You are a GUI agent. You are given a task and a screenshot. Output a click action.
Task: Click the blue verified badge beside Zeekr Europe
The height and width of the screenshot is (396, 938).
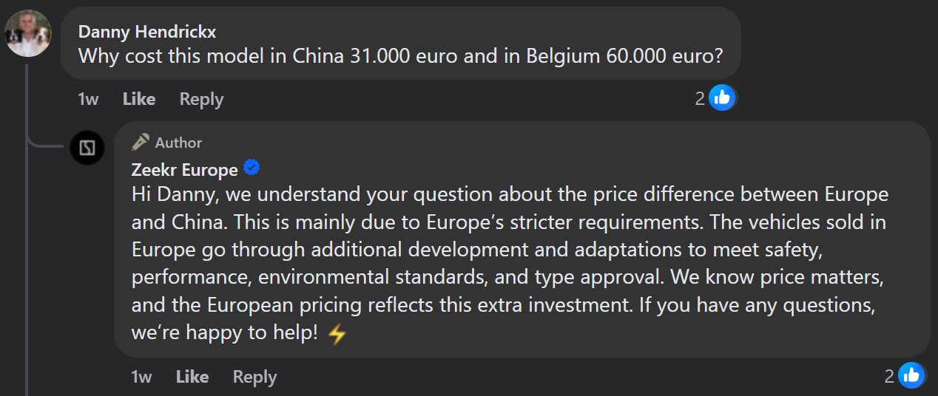tap(252, 168)
